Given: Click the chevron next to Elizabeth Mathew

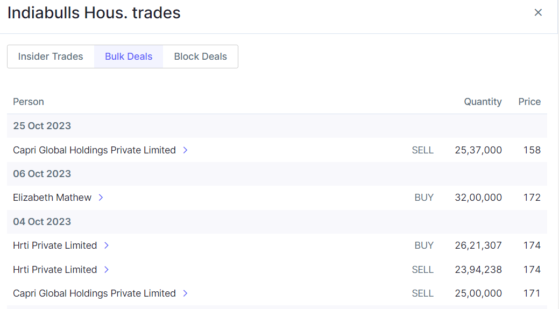Looking at the screenshot, I should (101, 198).
